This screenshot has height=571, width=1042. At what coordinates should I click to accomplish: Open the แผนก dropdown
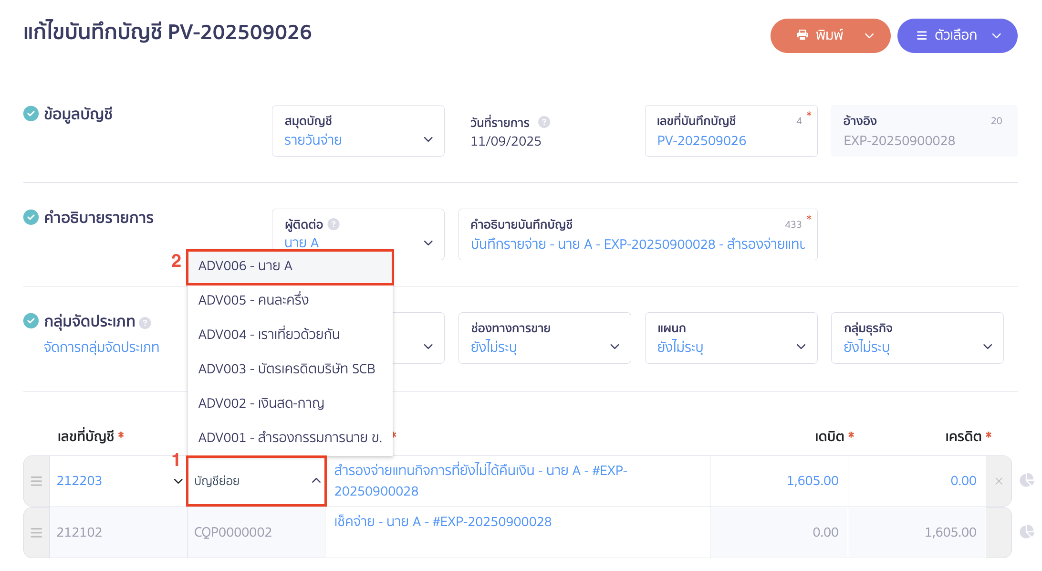[x=731, y=338]
